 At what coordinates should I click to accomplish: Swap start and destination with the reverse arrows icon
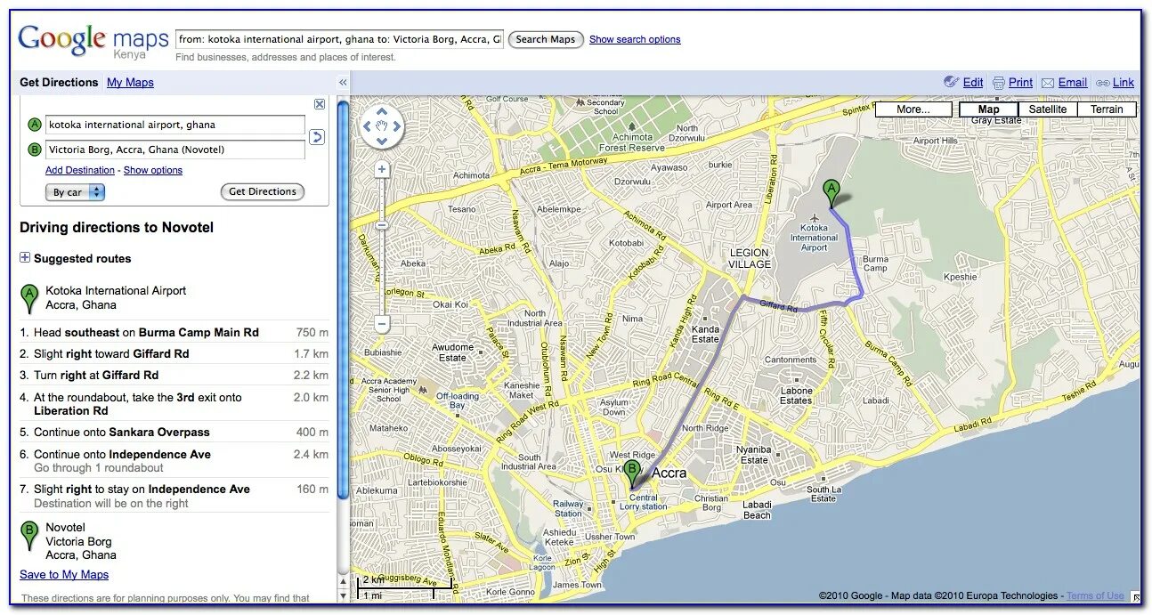pyautogui.click(x=317, y=137)
